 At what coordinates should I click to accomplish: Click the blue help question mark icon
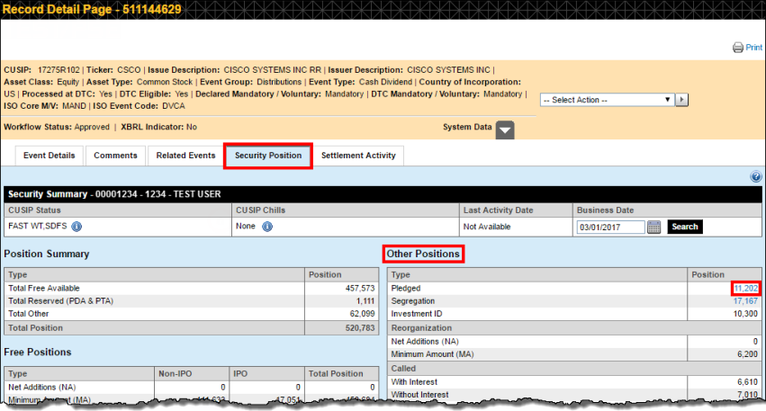(x=755, y=177)
